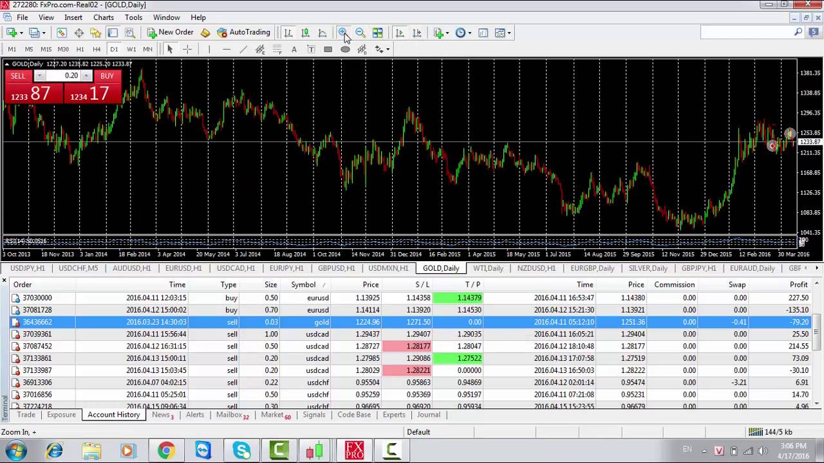
Task: Switch timeframe to MN
Action: [x=148, y=50]
